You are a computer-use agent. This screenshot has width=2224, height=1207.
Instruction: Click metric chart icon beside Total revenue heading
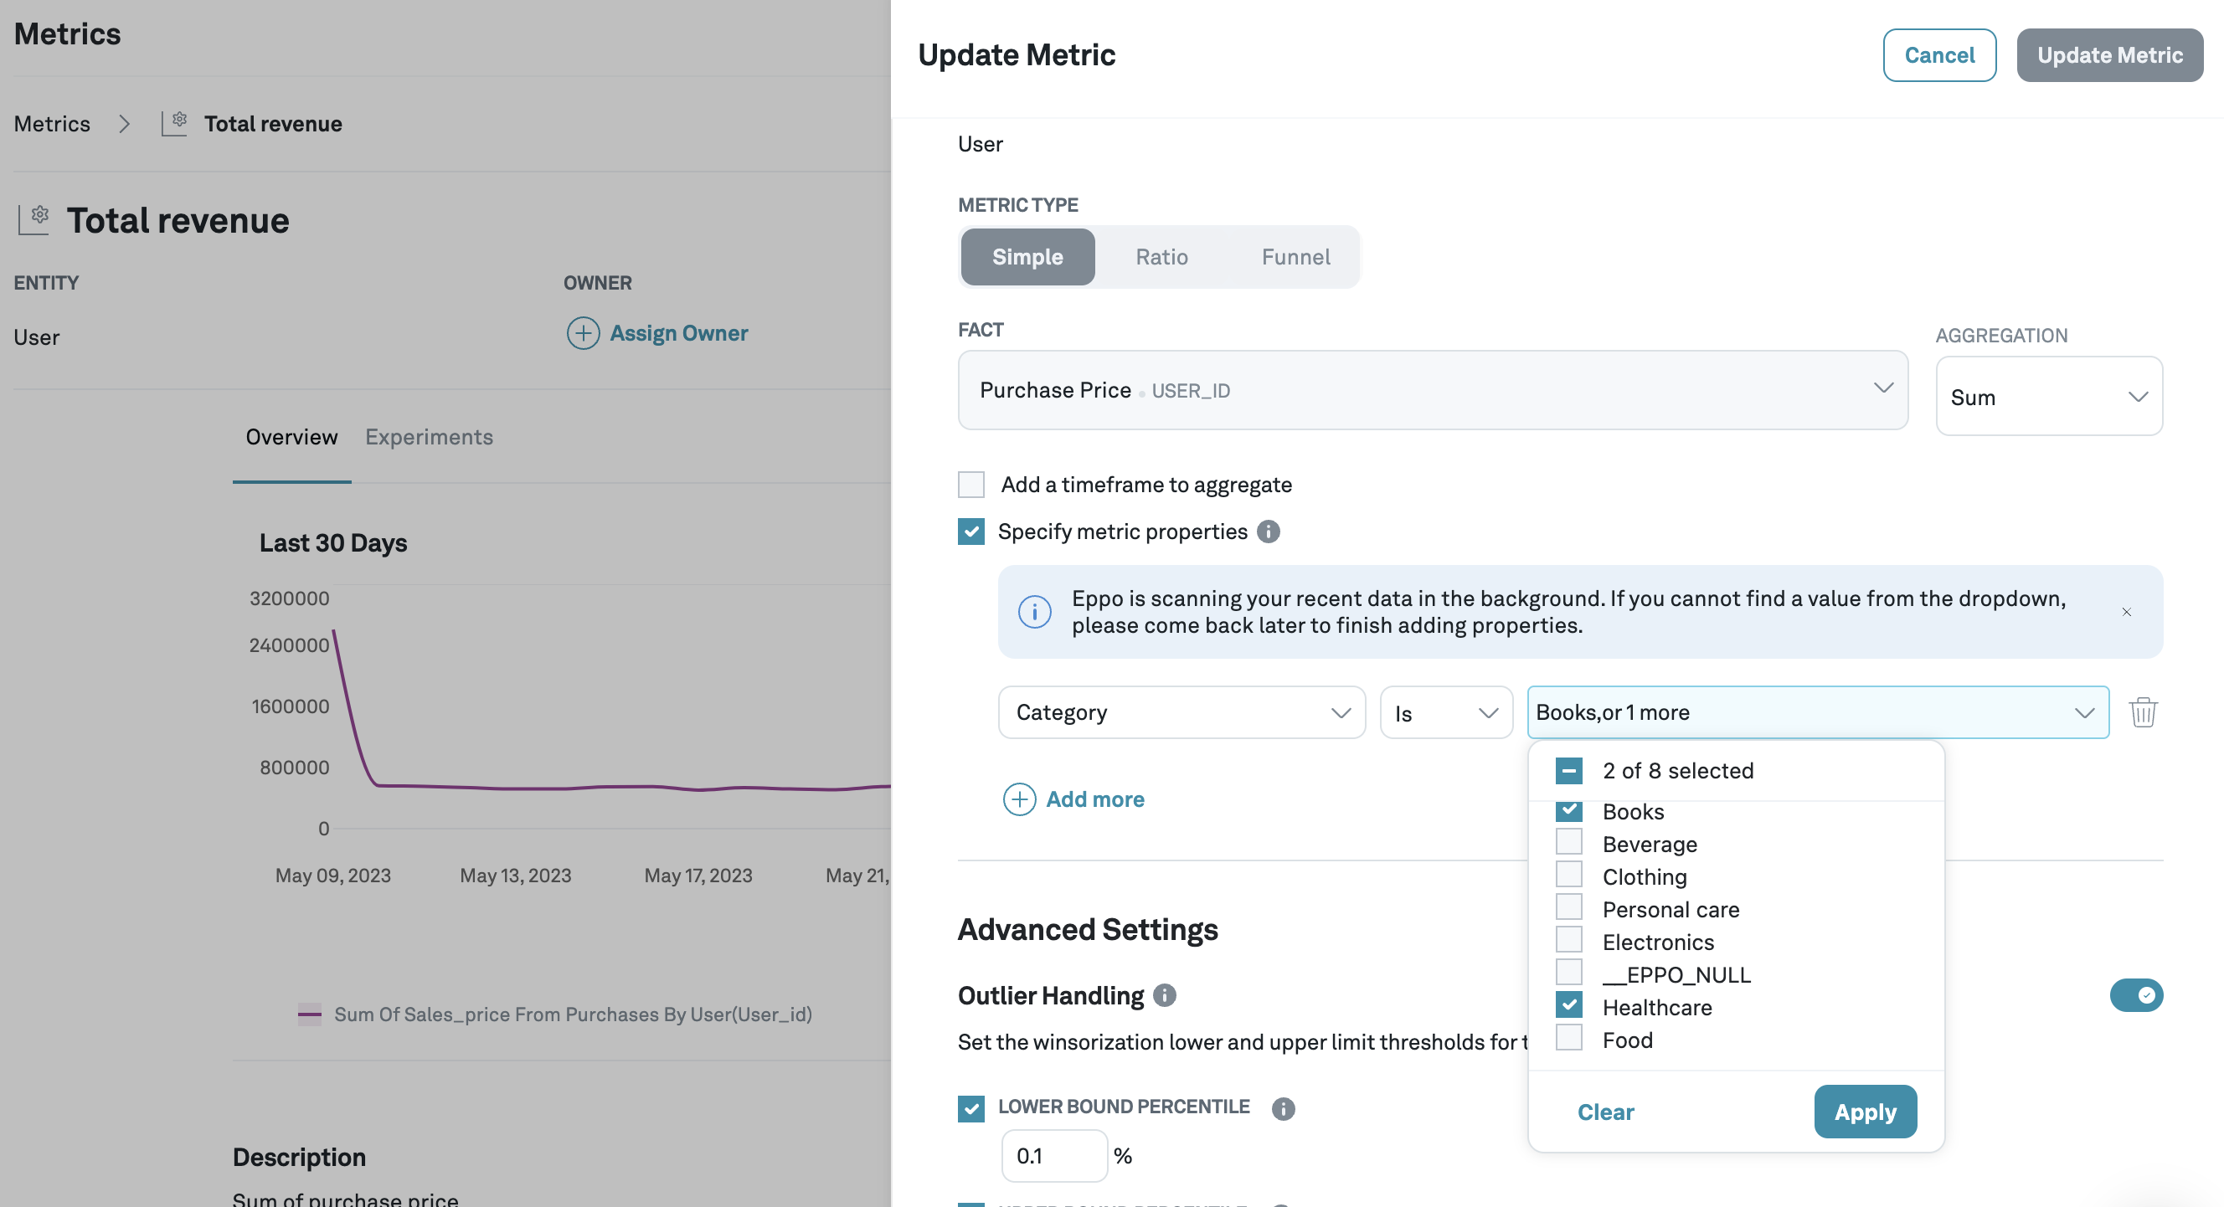tap(34, 220)
